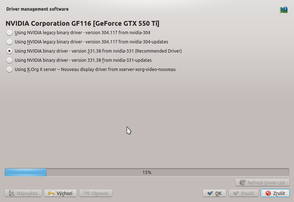The width and height of the screenshot is (294, 202).
Task: Restore defaults with Výchozí button
Action: pos(60,193)
